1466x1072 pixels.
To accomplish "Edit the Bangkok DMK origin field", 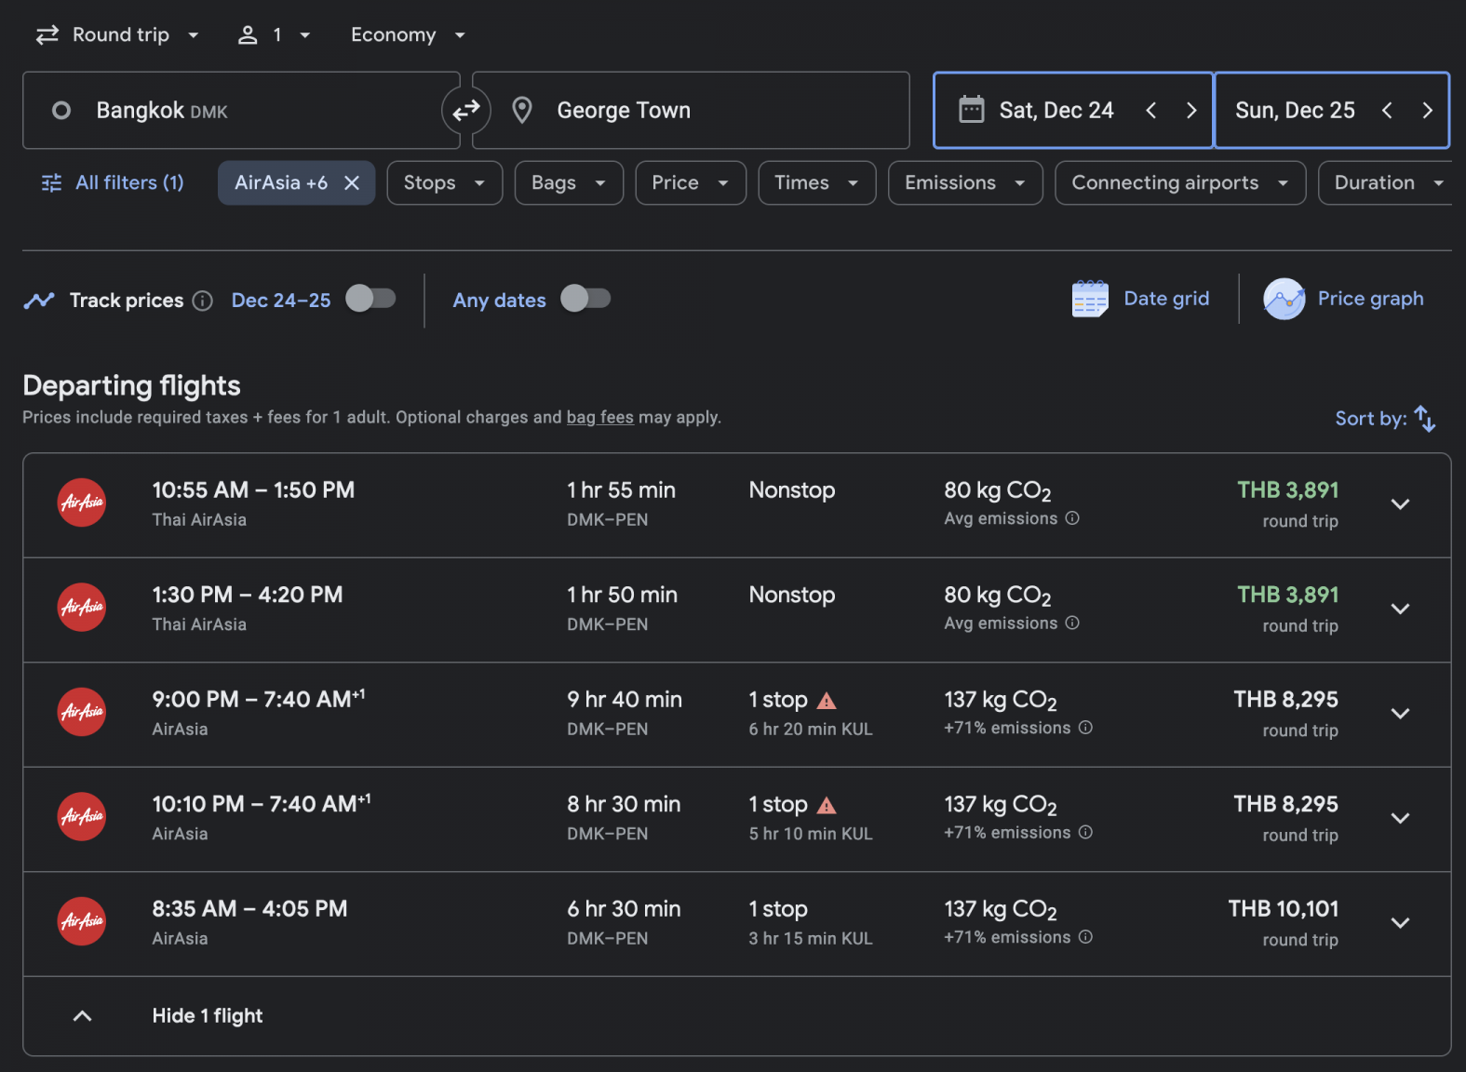I will [x=241, y=111].
